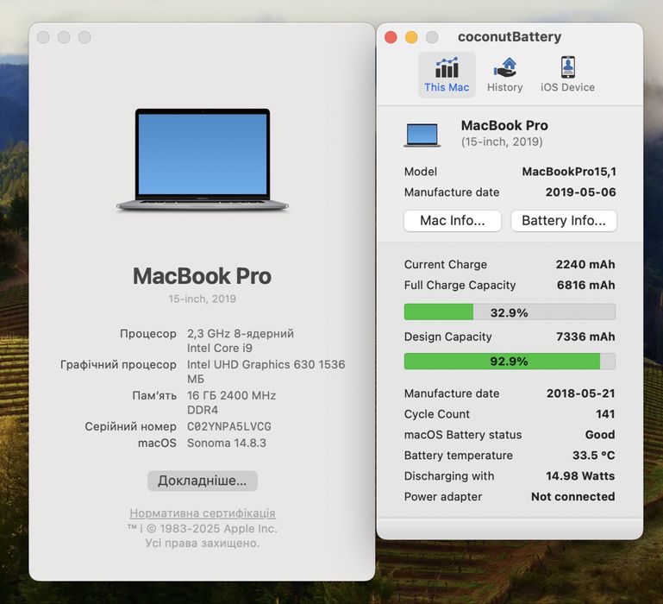Click the Mac Info... button
This screenshot has height=604, width=663.
(453, 221)
